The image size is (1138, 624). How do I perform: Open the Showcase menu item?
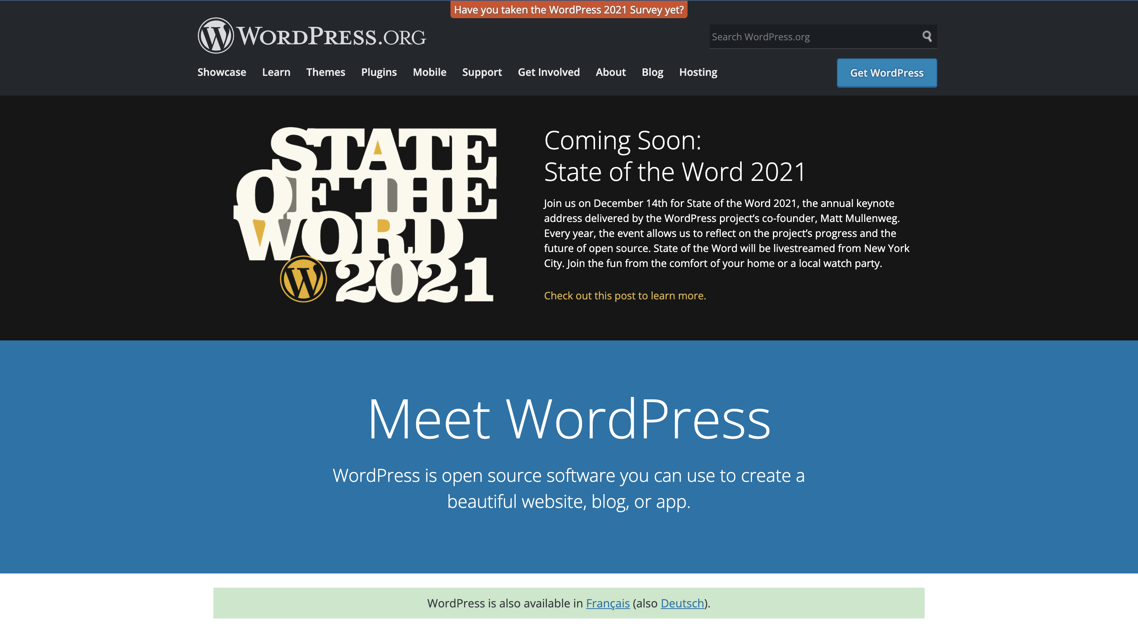click(221, 72)
